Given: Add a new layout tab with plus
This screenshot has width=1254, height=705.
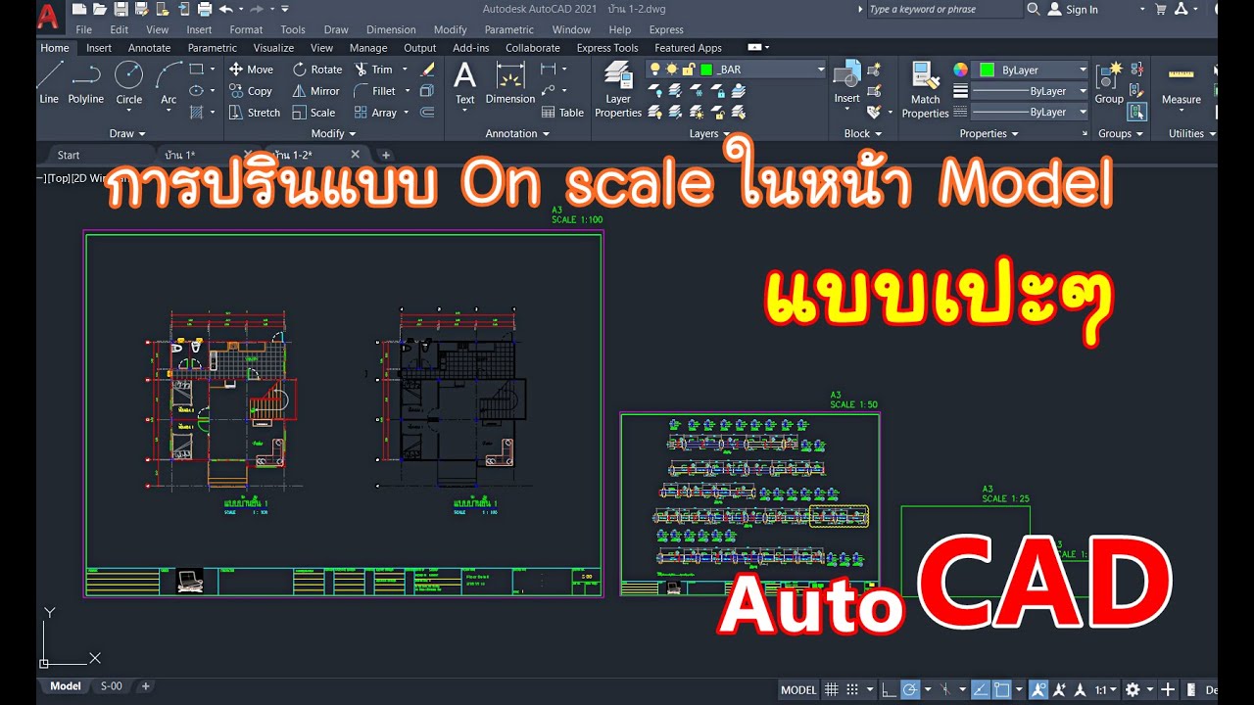Looking at the screenshot, I should point(146,686).
